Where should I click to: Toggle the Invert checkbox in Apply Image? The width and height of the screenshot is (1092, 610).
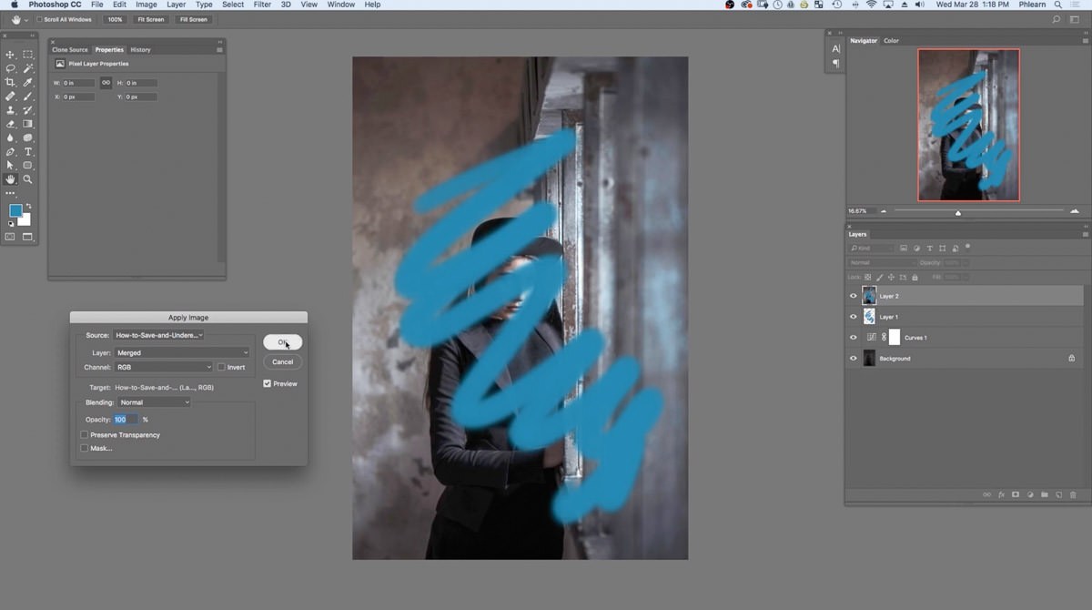221,367
